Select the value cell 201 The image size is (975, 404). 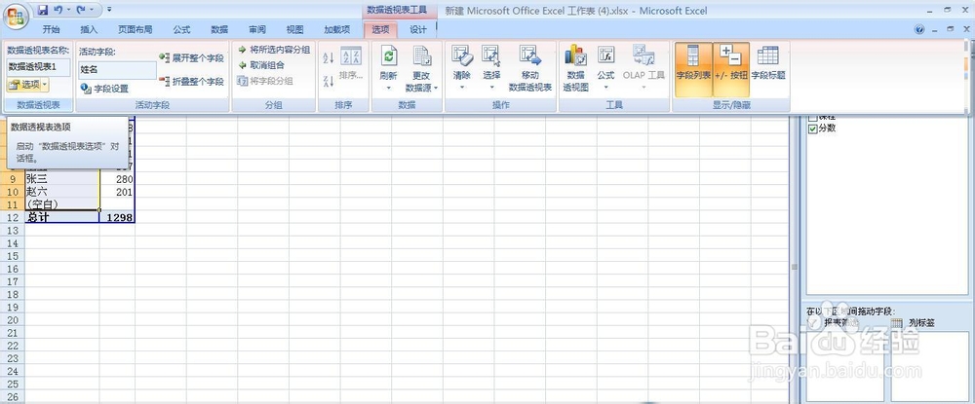coord(117,192)
